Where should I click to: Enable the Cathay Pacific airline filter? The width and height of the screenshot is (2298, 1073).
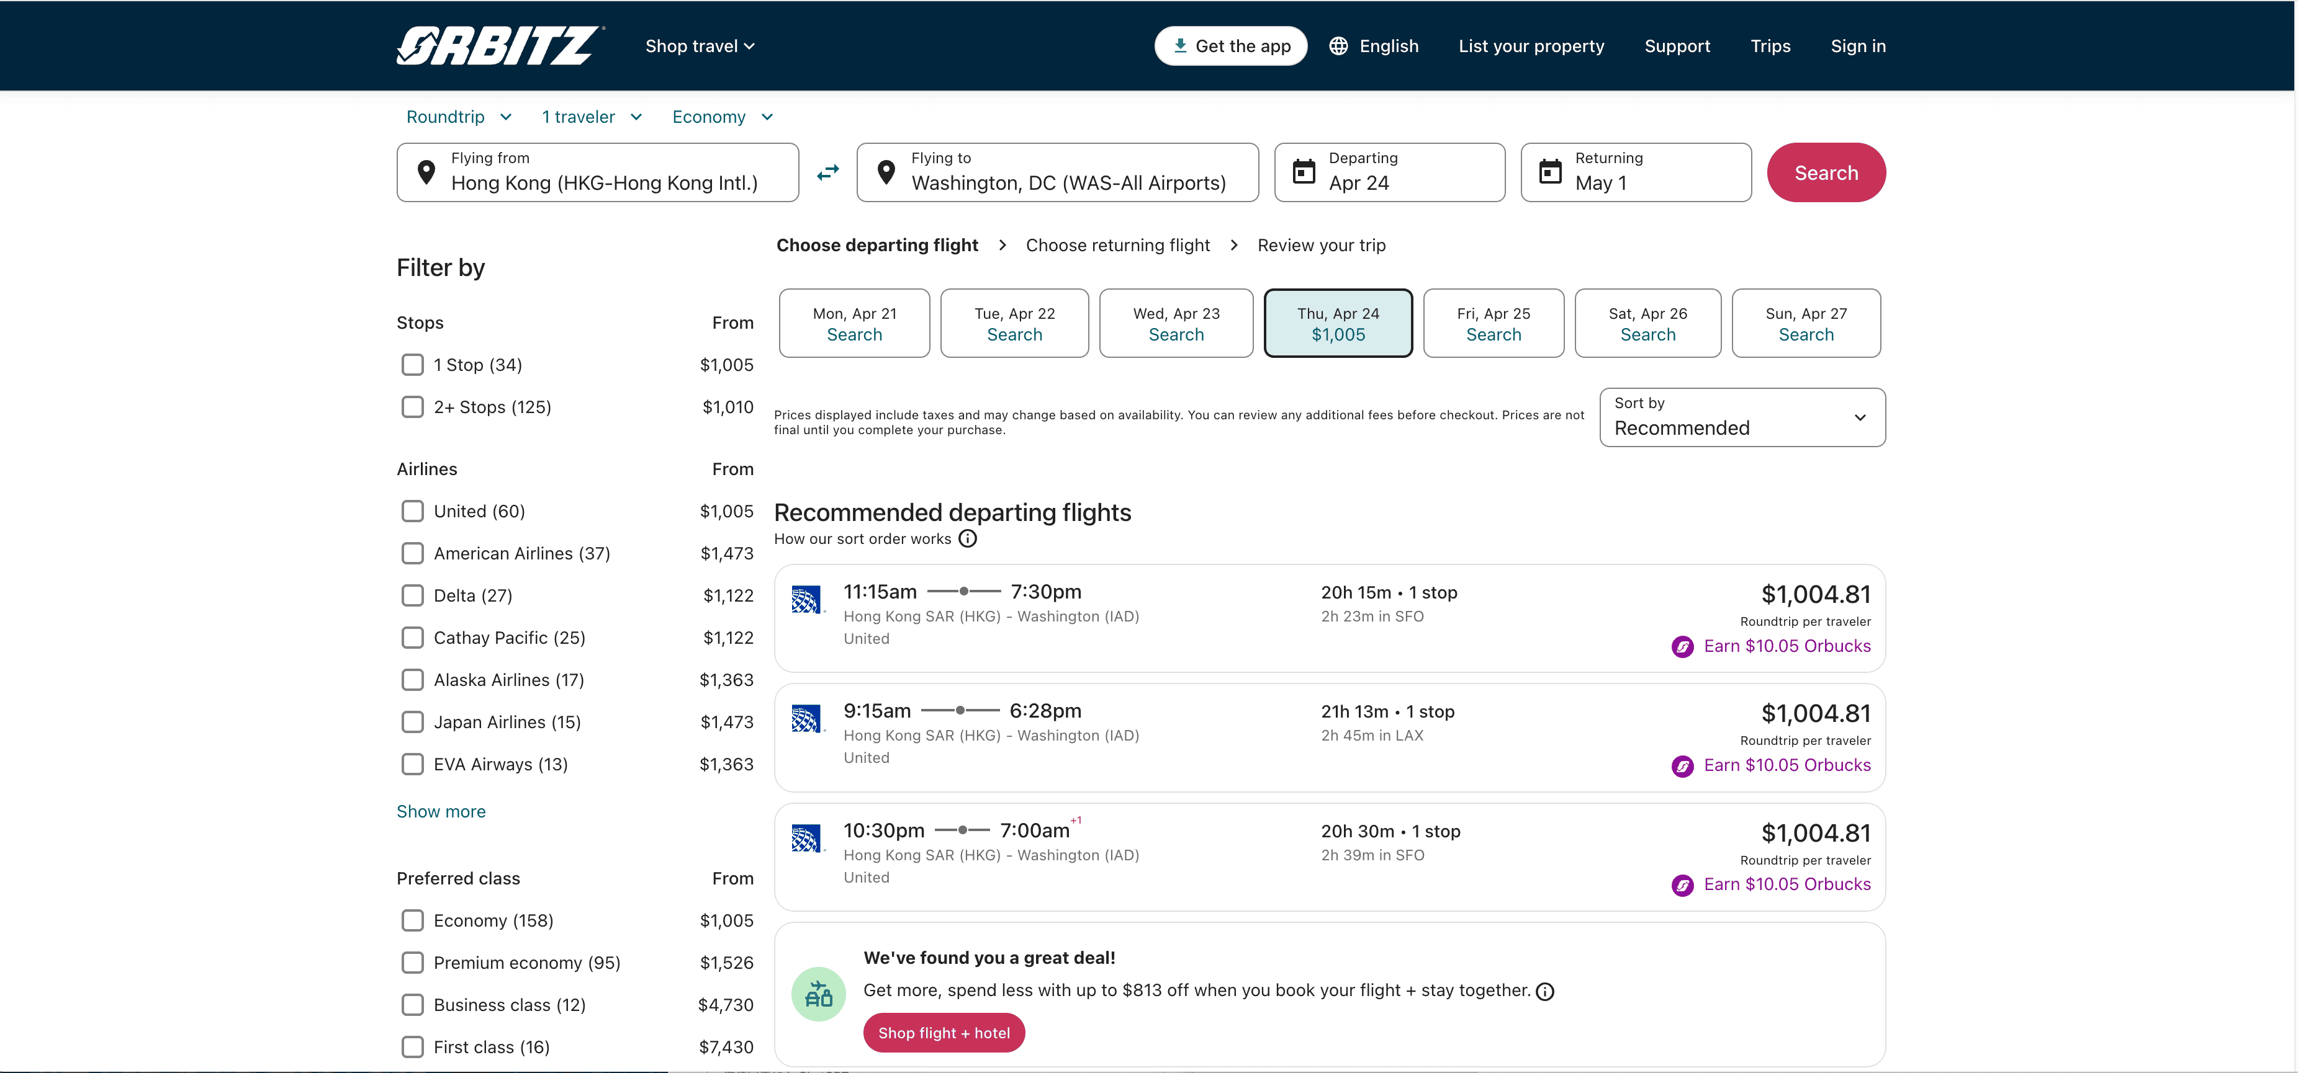412,637
